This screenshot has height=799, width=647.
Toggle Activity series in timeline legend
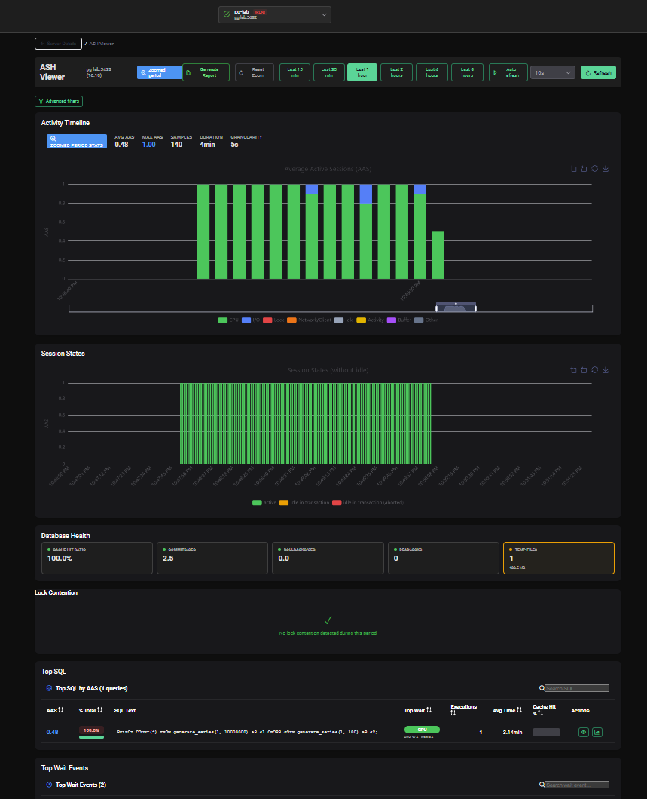[370, 320]
